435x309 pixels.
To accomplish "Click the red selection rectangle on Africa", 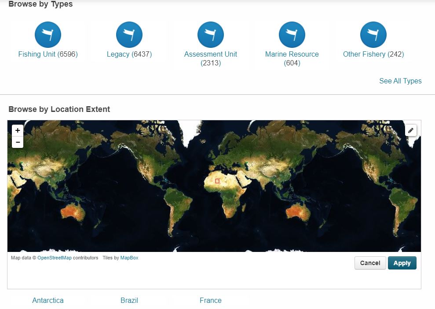I will point(217,181).
